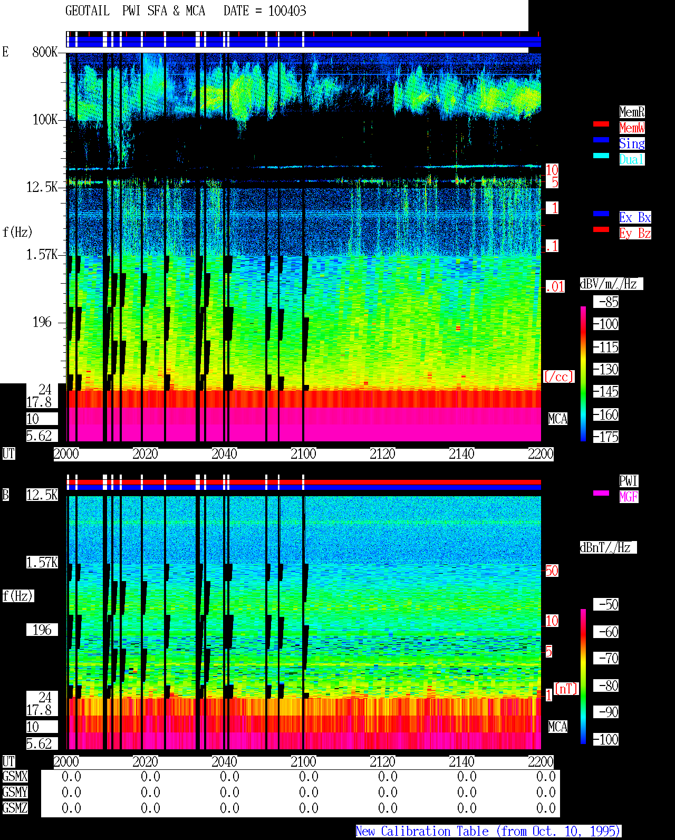Click the '-100' value on B color scale

pyautogui.click(x=606, y=739)
